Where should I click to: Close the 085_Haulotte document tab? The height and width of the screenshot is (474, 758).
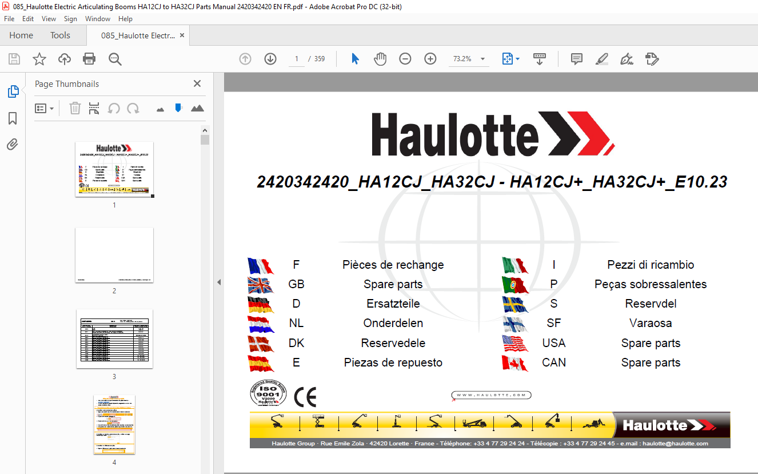[x=182, y=35]
